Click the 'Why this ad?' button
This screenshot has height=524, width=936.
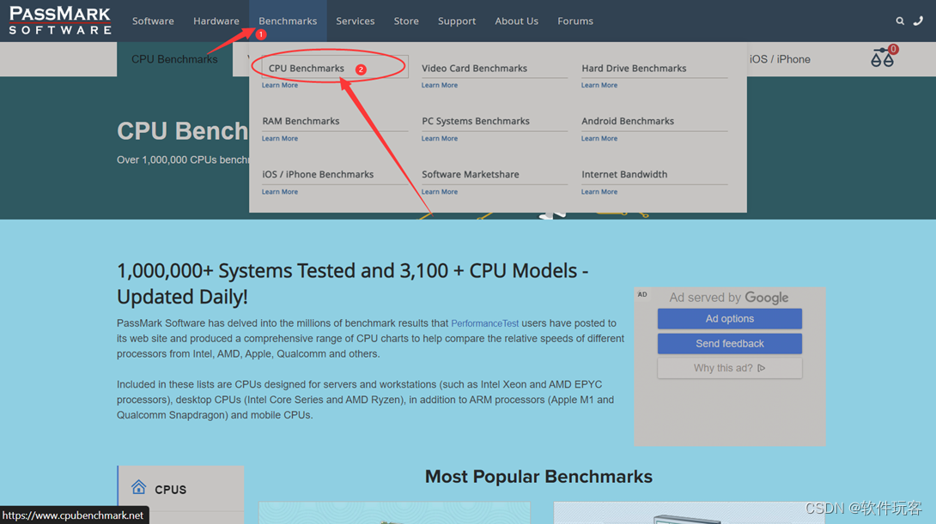click(729, 368)
